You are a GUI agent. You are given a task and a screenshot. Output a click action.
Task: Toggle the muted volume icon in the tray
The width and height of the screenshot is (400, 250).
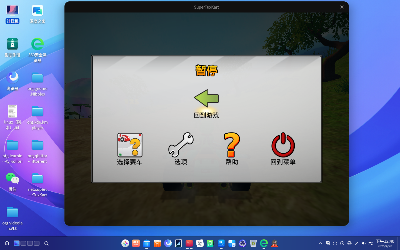click(364, 243)
